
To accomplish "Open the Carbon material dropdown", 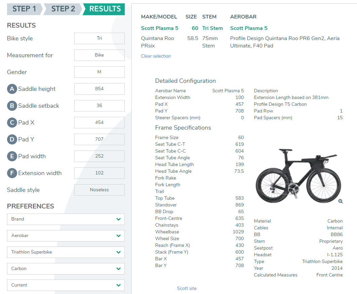I will coord(66,269).
